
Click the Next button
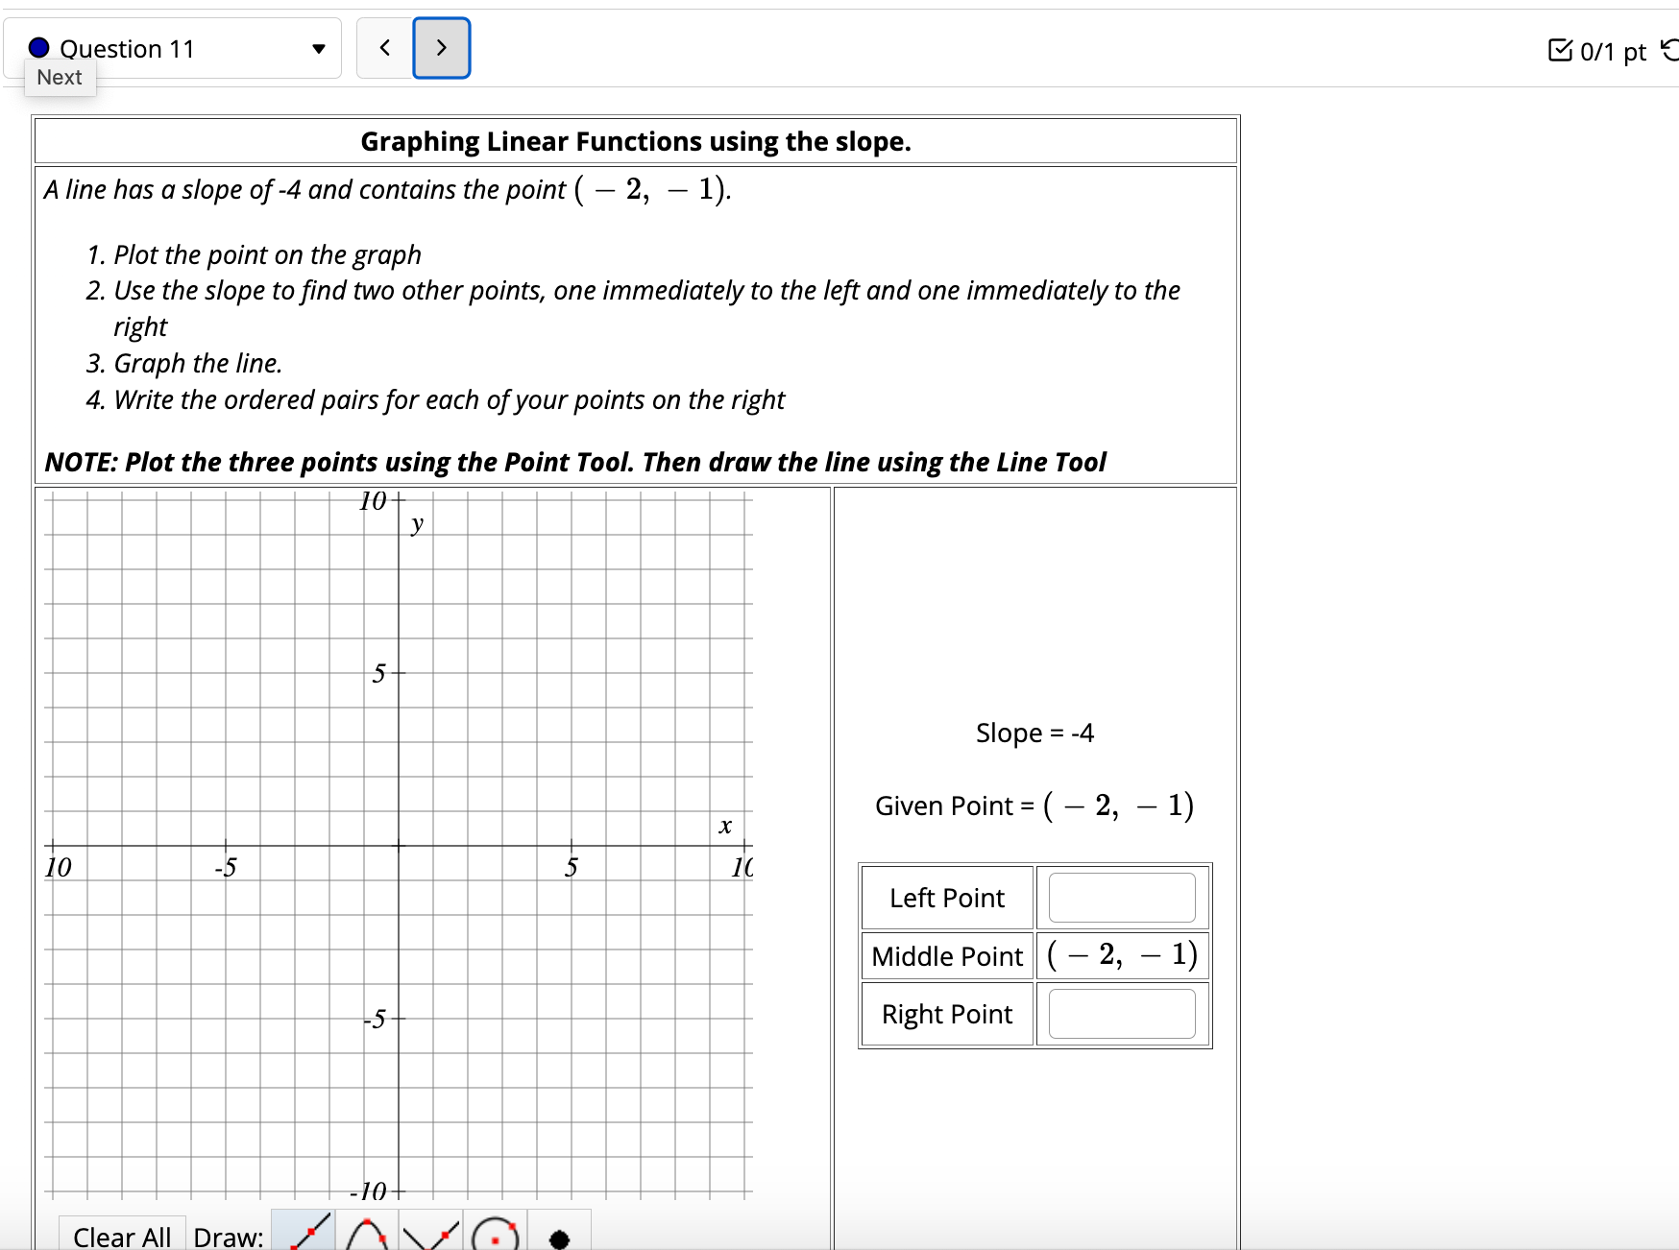[x=60, y=77]
